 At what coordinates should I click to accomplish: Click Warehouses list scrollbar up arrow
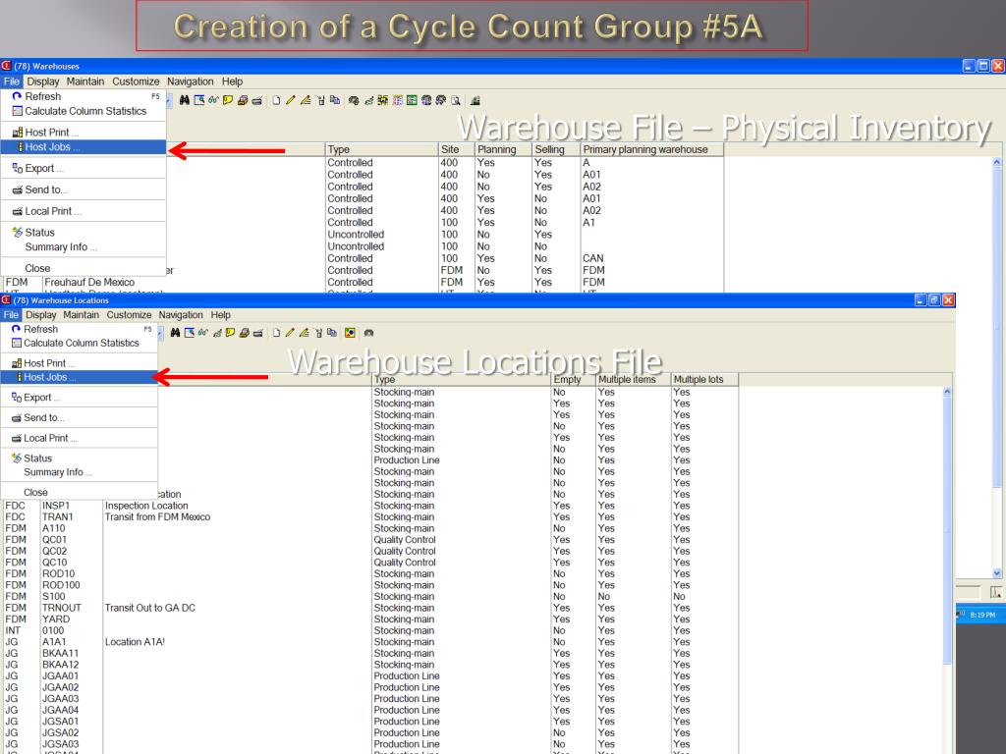[997, 163]
